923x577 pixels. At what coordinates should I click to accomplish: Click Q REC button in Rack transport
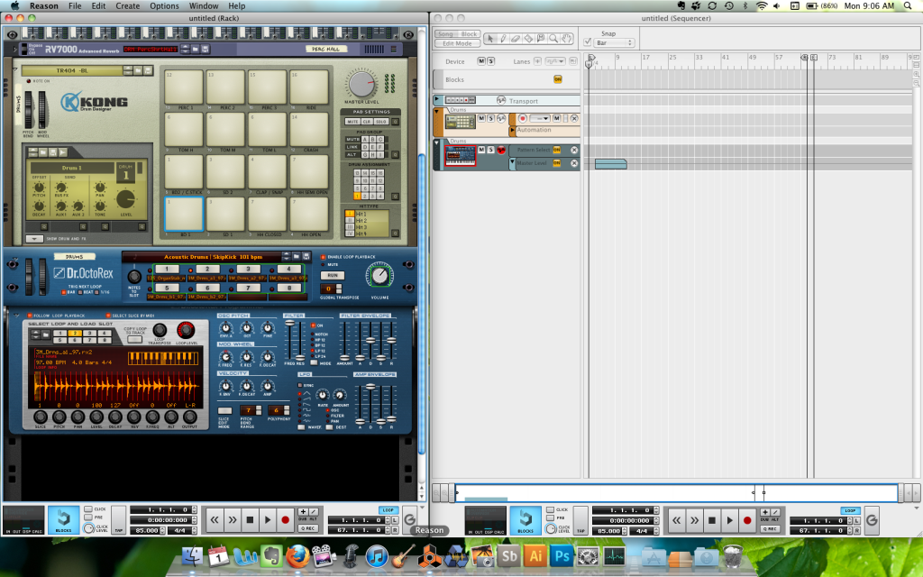(308, 528)
